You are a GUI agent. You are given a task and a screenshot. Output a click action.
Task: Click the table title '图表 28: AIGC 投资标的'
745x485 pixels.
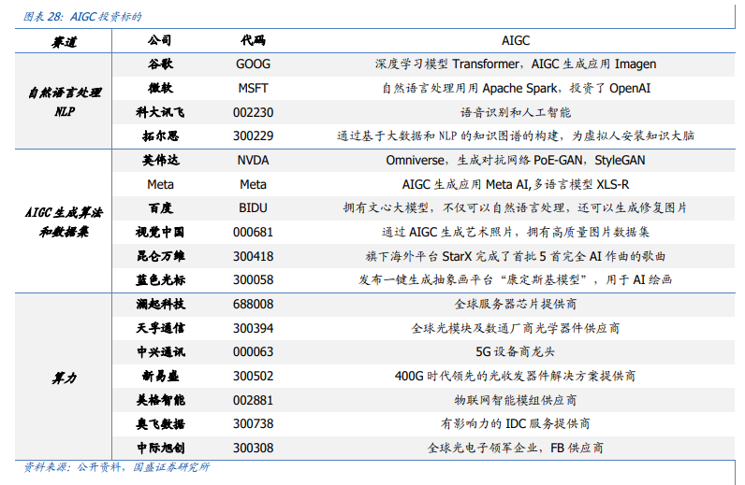click(x=82, y=17)
